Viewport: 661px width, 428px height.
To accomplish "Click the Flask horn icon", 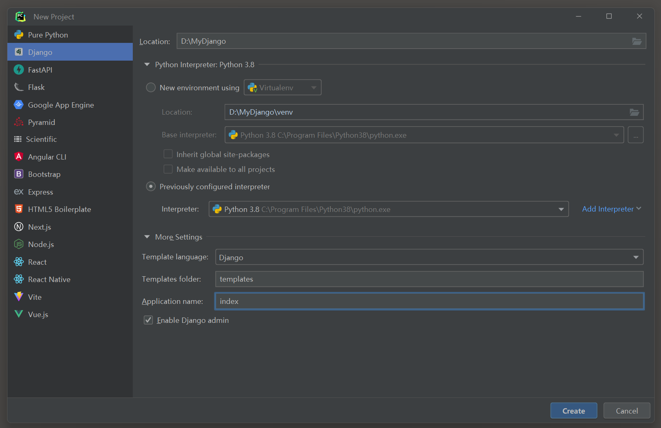I will click(x=19, y=87).
